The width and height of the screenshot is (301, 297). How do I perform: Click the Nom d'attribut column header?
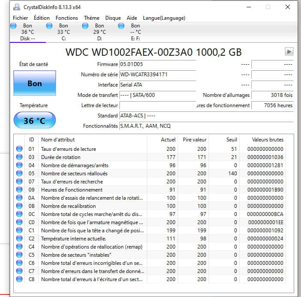pos(93,140)
